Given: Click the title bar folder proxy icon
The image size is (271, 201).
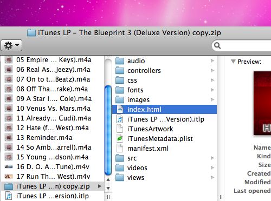Looking at the screenshot, I should 31,33.
